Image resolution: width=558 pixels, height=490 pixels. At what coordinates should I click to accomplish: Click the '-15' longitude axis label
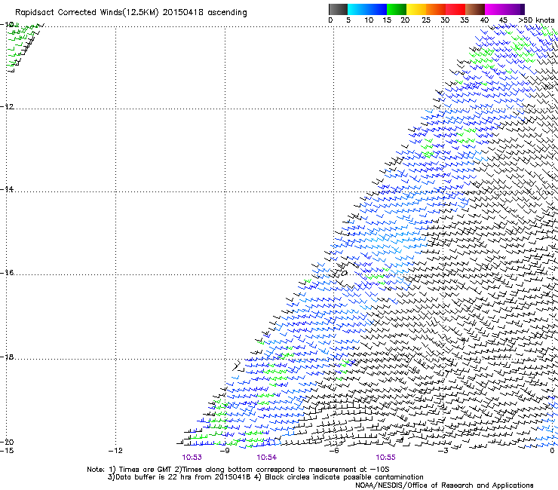[x=7, y=451]
